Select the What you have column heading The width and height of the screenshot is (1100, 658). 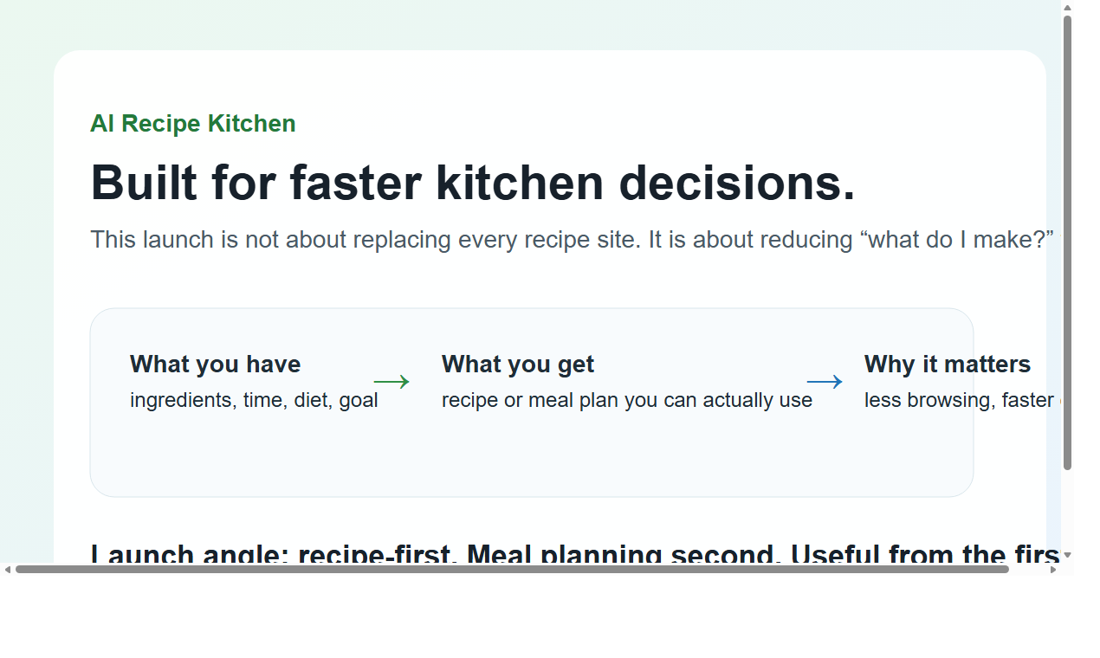coord(215,364)
